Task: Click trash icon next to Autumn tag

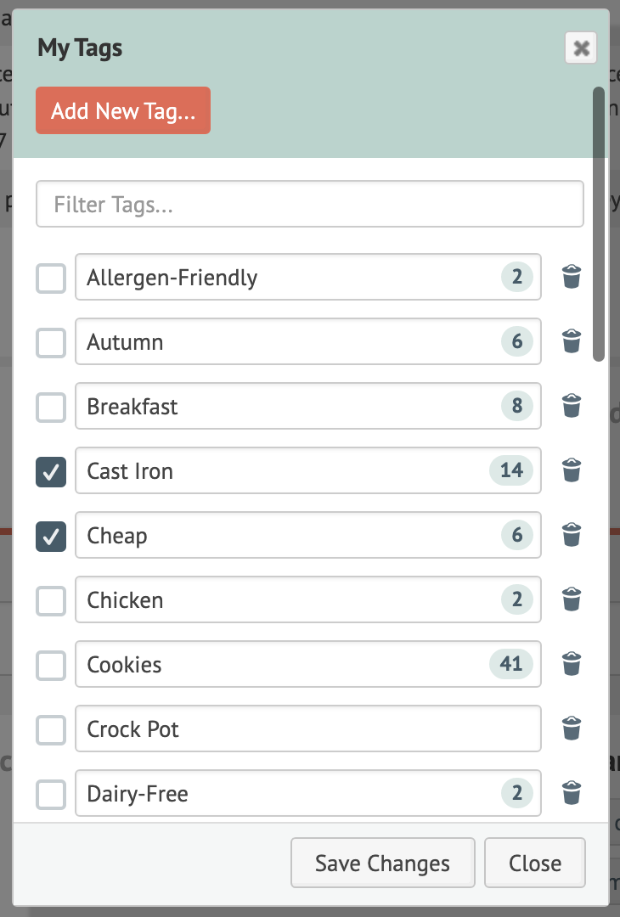Action: tap(572, 341)
